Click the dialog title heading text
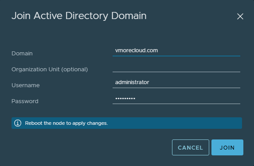Screen dimensions: 254x166 pyautogui.click(x=79, y=16)
